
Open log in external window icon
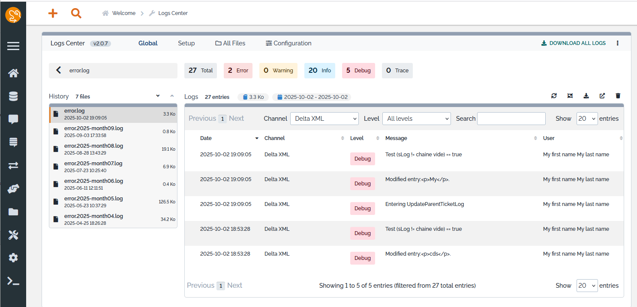[x=602, y=96]
